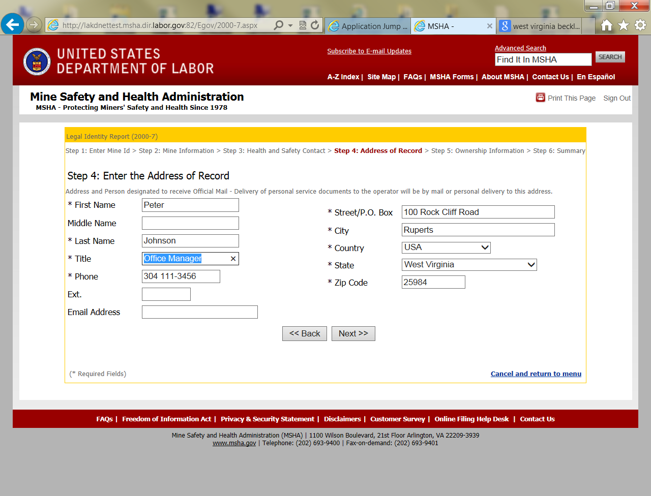This screenshot has width=651, height=496.
Task: Open About MSHA in header navigation
Action: point(503,77)
